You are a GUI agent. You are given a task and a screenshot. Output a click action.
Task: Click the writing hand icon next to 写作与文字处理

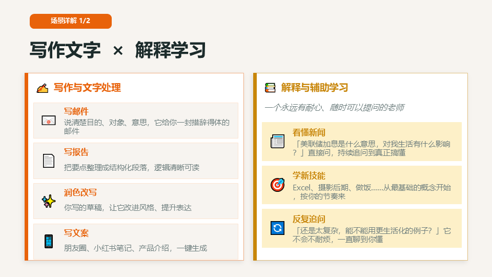pos(43,88)
